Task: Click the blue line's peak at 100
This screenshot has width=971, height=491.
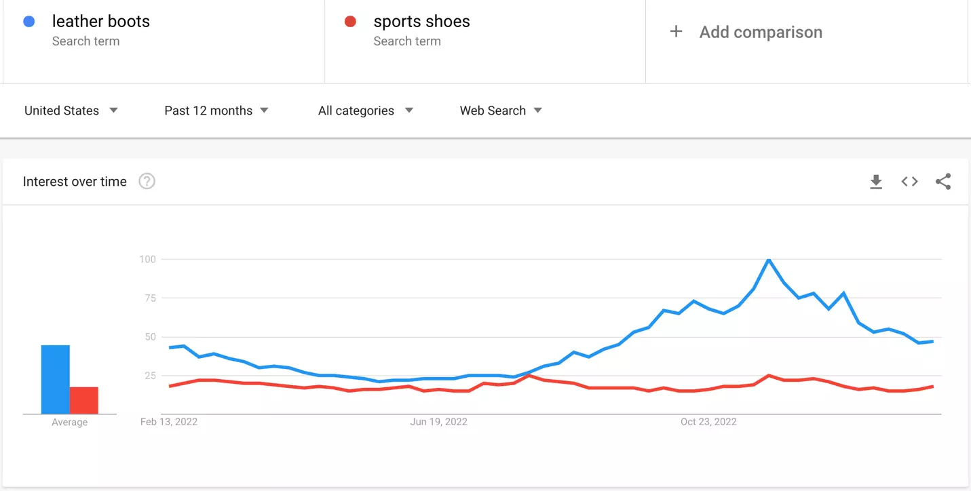Action: [768, 260]
